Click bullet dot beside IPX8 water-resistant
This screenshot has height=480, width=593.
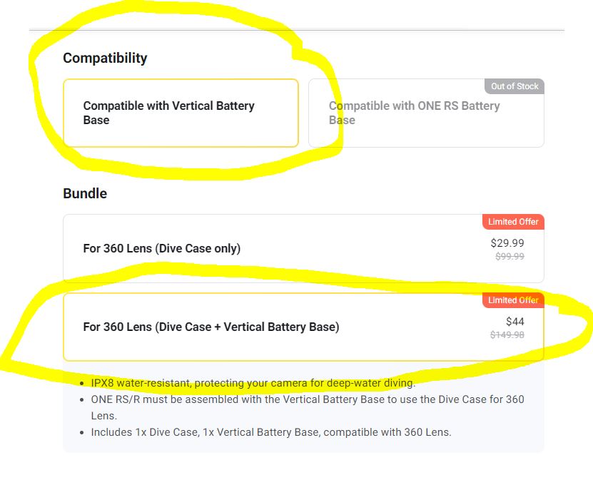[x=82, y=384]
